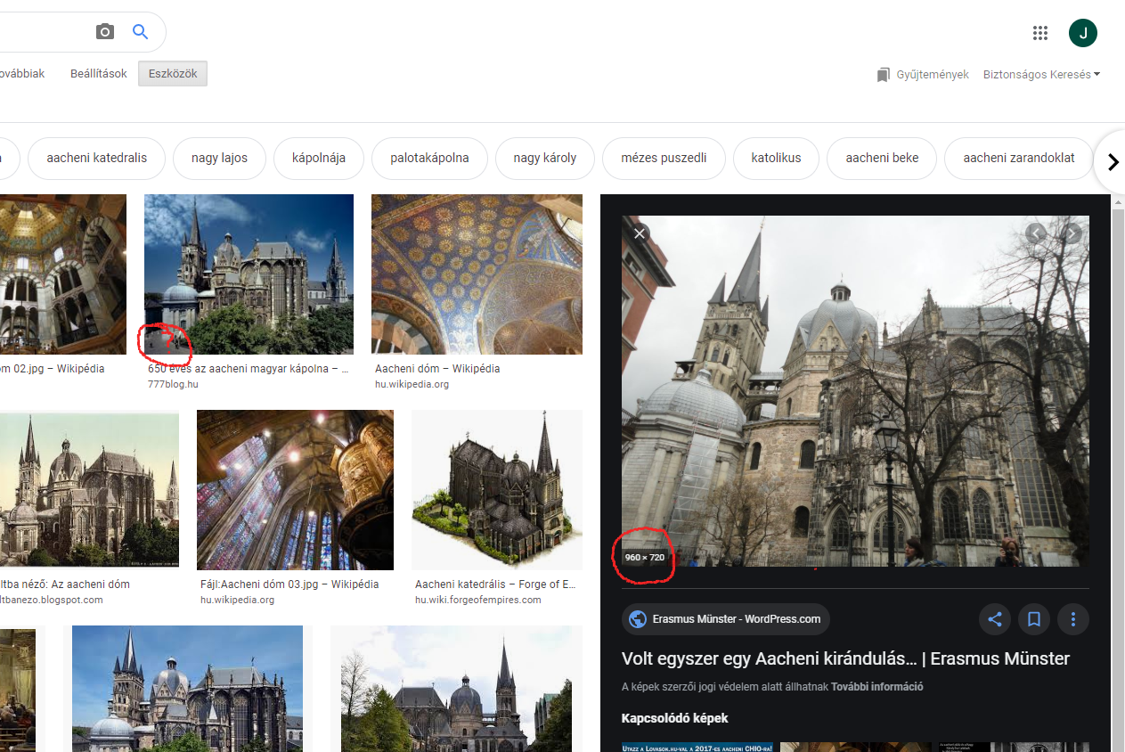Screen dimensions: 1125x752
Task: Open Biztonságos Keresés dropdown
Action: tap(1041, 75)
